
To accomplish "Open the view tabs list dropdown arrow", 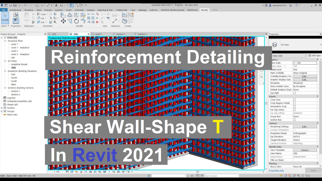I will coord(266,34).
